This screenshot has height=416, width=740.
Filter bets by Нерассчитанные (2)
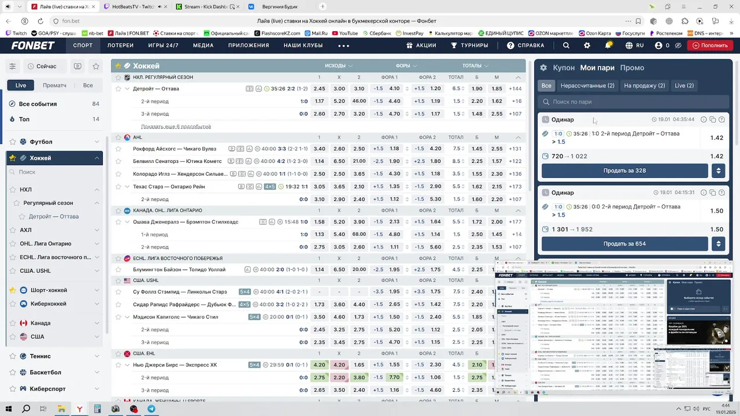coord(587,86)
